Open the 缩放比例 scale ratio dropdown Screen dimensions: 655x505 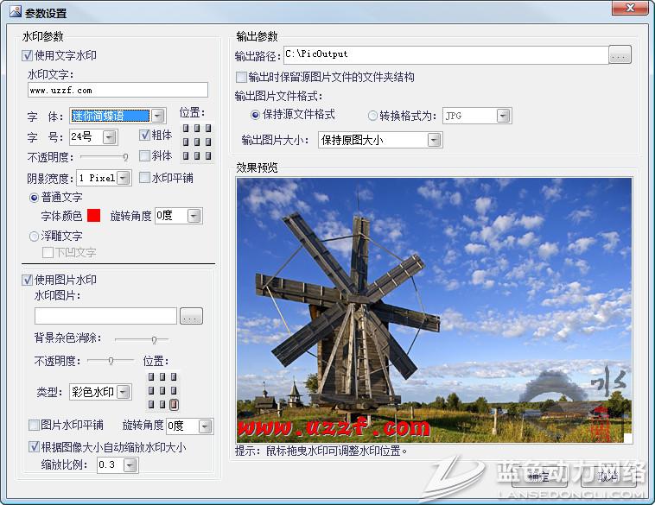point(130,465)
